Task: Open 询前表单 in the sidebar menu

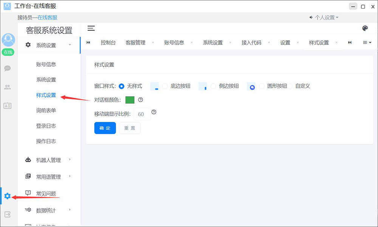Action: 46,110
